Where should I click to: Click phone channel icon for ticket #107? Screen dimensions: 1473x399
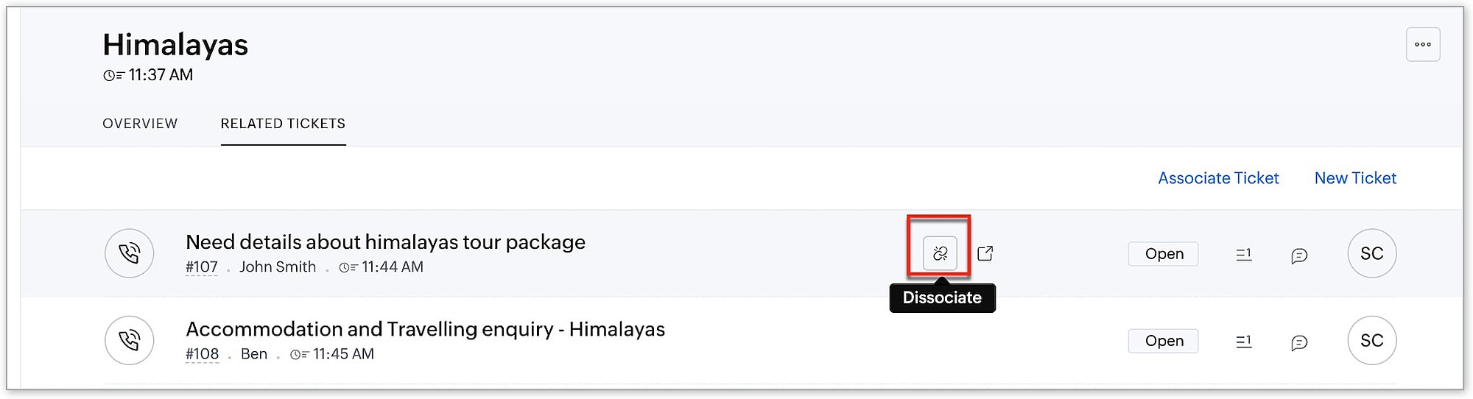[x=130, y=253]
